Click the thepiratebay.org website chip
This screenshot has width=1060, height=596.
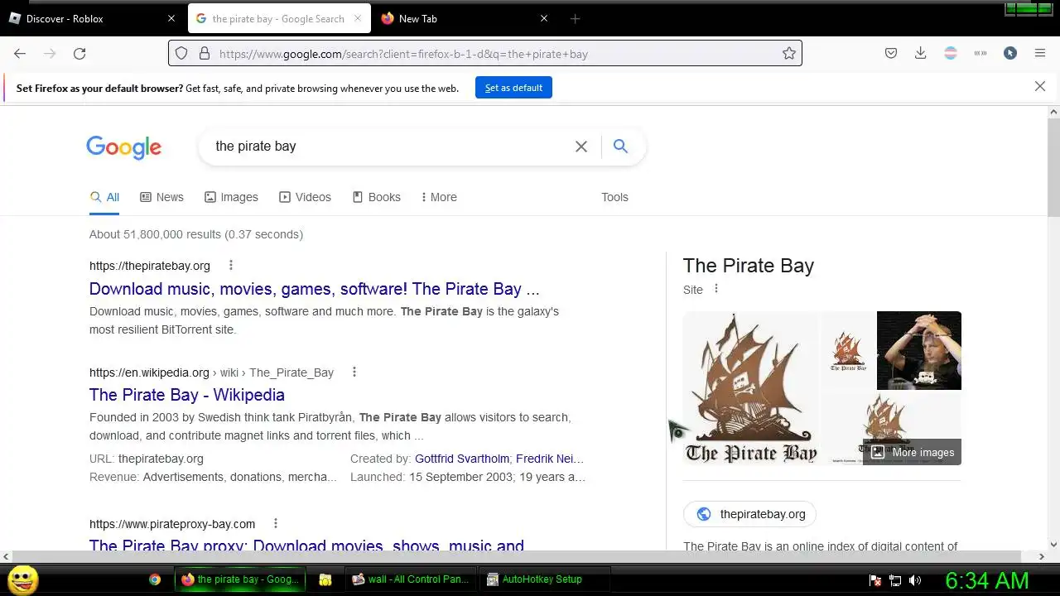[x=749, y=514]
